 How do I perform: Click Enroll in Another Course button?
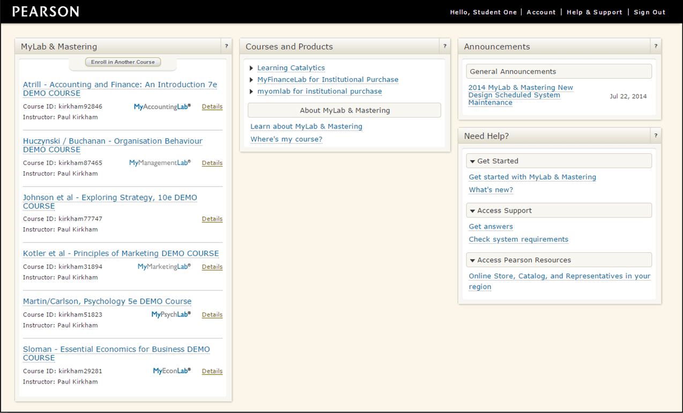click(x=123, y=62)
